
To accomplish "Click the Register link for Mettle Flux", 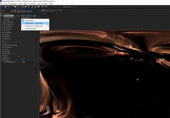I will (x=29, y=16).
